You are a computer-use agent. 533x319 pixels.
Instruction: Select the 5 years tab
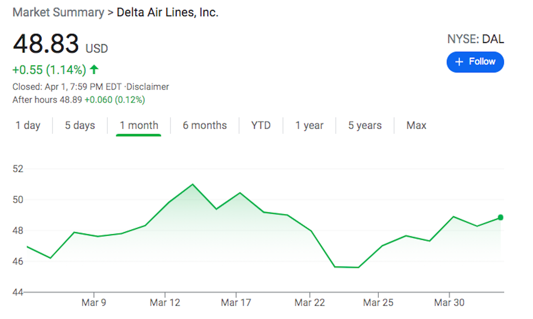pos(365,125)
